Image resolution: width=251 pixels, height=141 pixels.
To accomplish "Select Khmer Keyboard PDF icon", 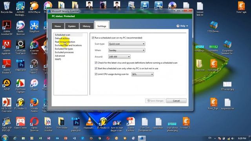I will [x=131, y=125].
